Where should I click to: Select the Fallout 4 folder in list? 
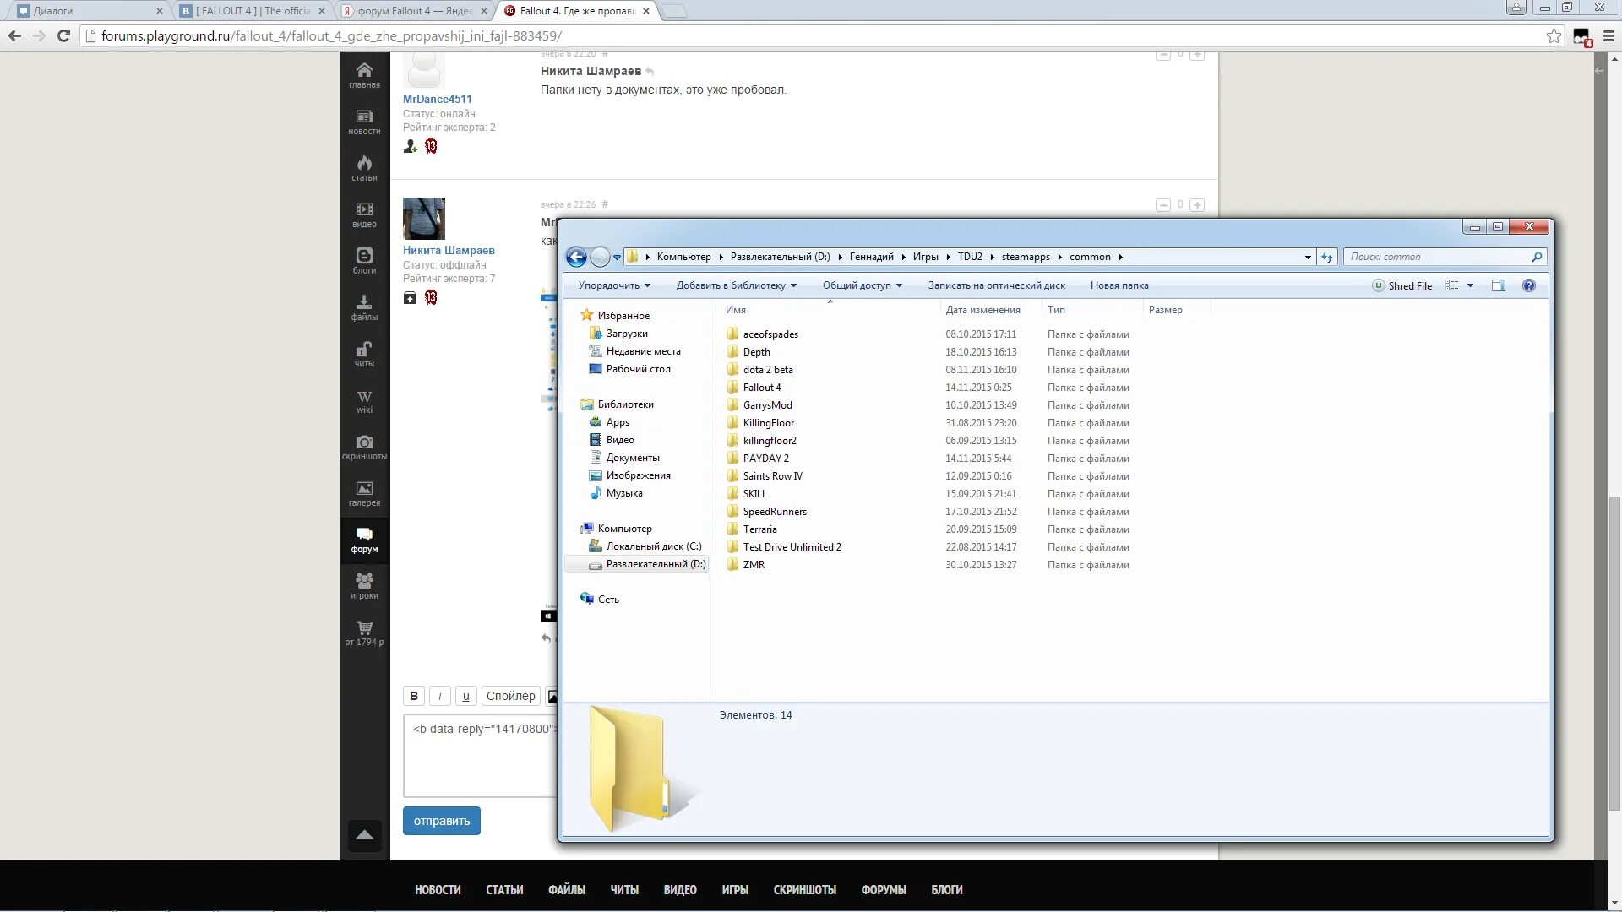coord(761,388)
